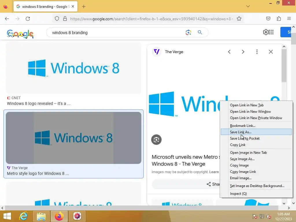Choose 'Save Link As...' entry
Viewport: 296px width, 222px height.
coord(256,132)
